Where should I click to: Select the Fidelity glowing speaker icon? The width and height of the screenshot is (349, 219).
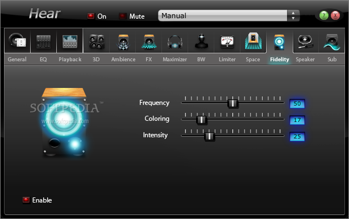coord(279,42)
